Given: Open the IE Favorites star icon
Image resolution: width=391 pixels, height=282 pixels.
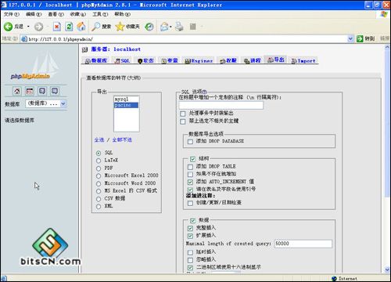Looking at the screenshot, I should [x=120, y=27].
